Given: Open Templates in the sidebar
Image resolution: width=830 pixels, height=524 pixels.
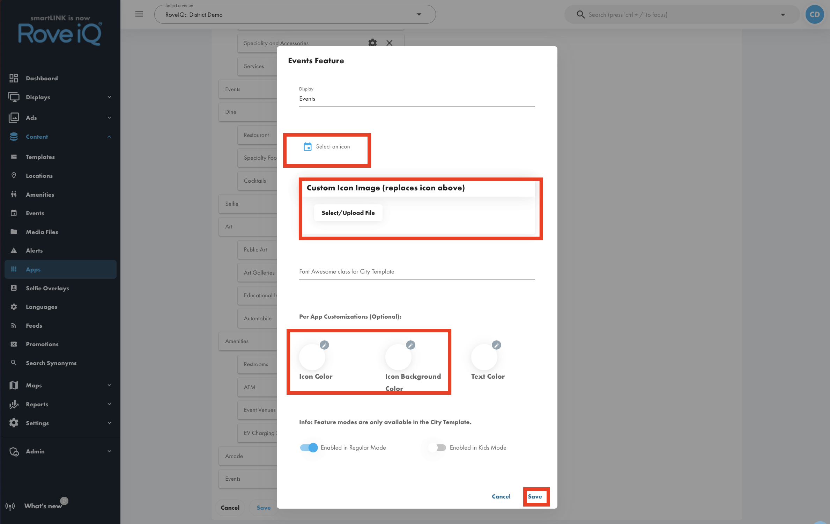Looking at the screenshot, I should click(x=60, y=157).
